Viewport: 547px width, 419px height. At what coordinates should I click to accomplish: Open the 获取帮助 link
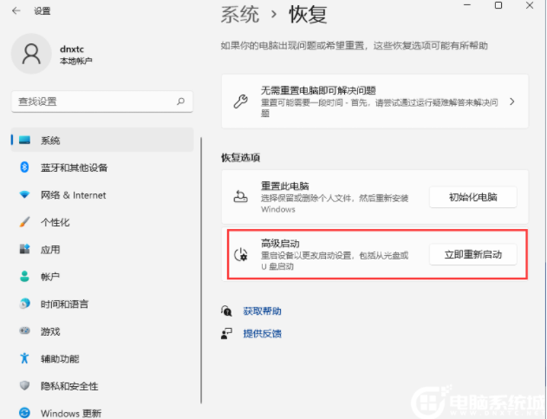click(262, 311)
